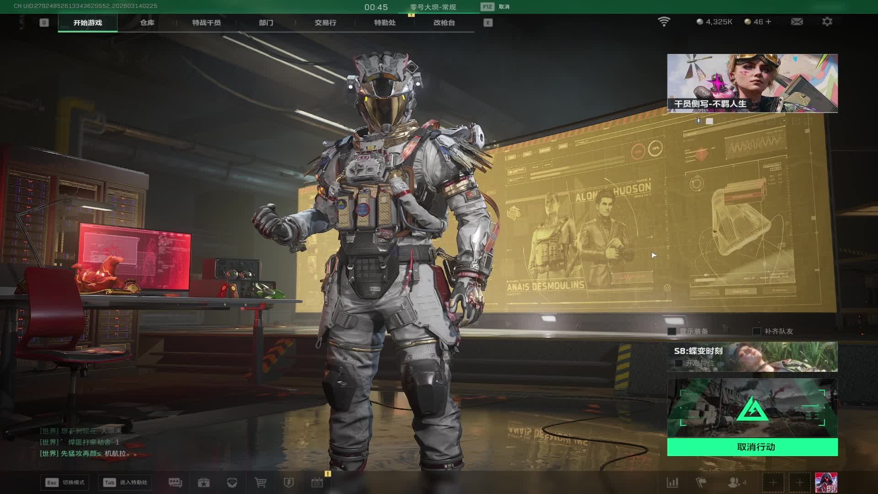Enable the 补齐队友 checkbox

[757, 331]
